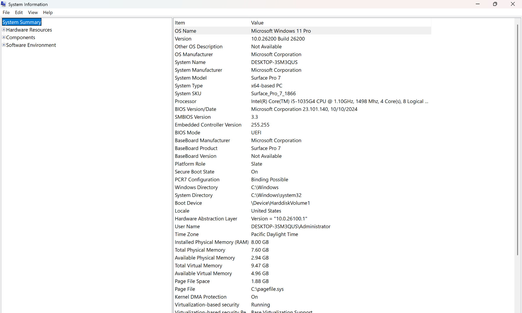Click the UEFI value
The image size is (522, 313).
pyautogui.click(x=256, y=133)
